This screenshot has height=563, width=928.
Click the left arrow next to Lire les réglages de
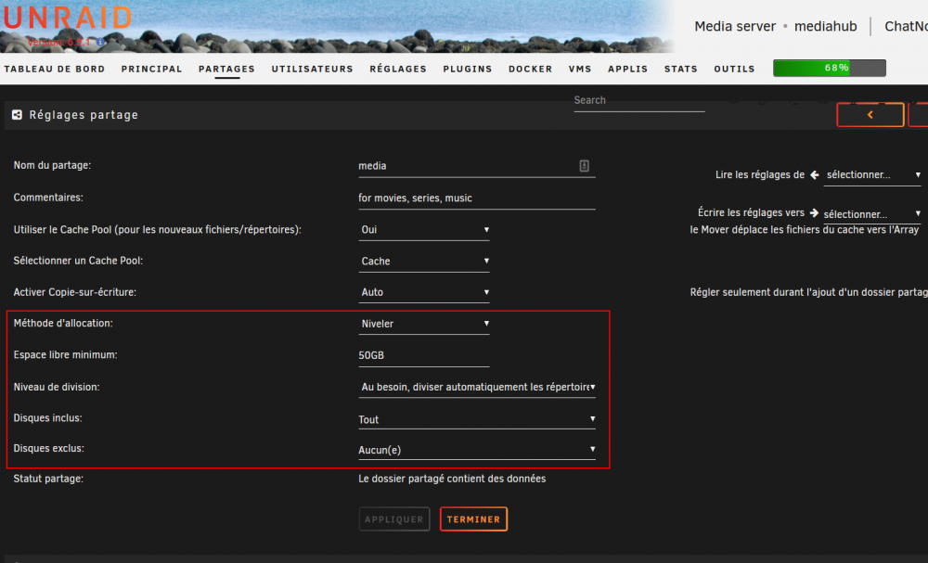point(815,174)
